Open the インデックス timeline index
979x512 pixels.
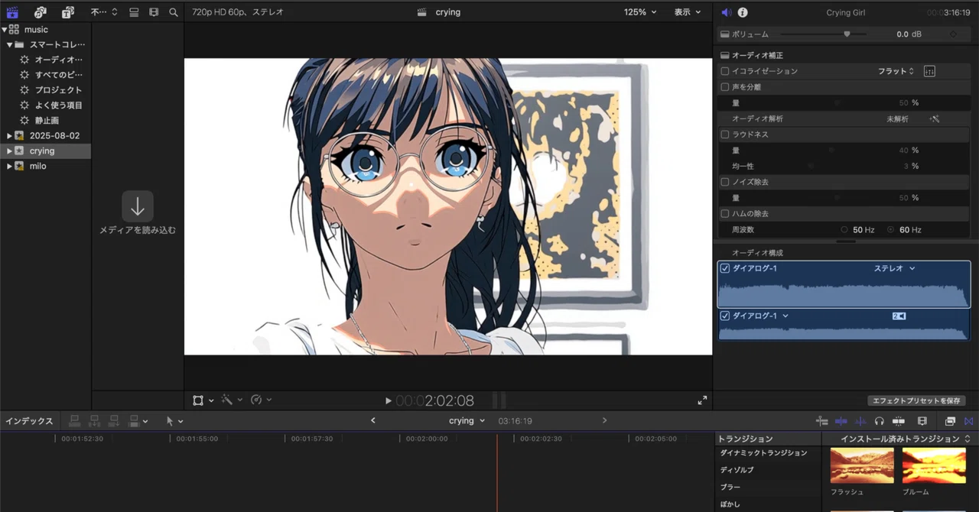click(29, 421)
